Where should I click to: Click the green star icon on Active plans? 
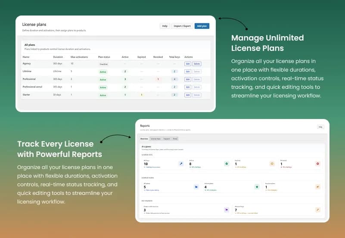click(257, 187)
